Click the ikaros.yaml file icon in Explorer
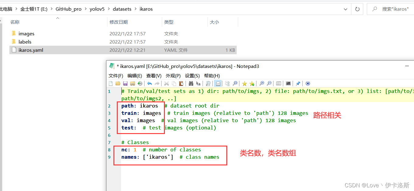Image resolution: width=414 pixels, height=191 pixels. click(14, 50)
